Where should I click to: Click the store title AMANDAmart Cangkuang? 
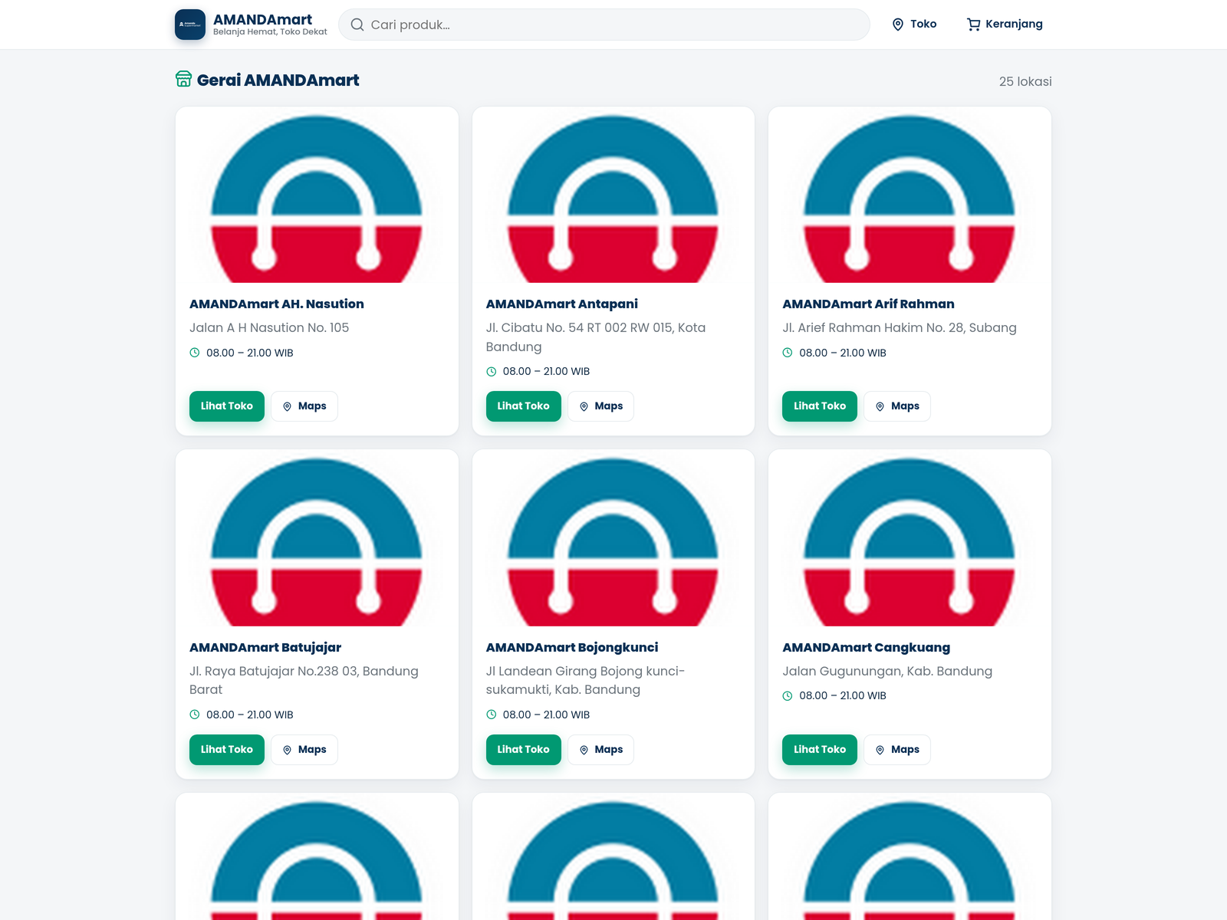click(867, 648)
